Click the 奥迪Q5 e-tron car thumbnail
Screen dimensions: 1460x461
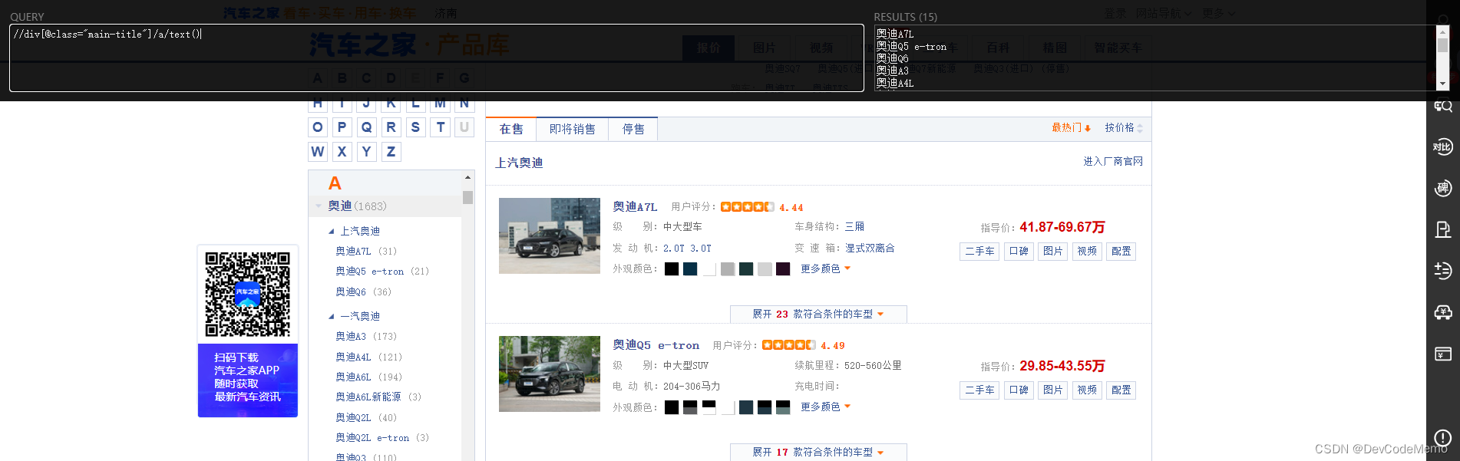click(x=550, y=374)
